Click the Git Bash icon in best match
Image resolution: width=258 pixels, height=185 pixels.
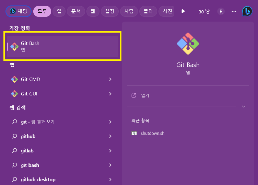[x=14, y=47]
